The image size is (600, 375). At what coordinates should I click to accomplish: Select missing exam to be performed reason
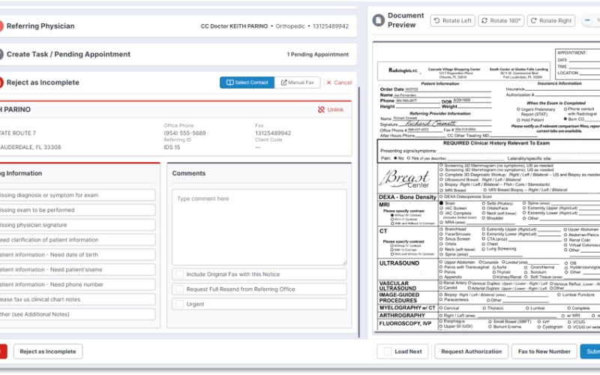(x=77, y=210)
